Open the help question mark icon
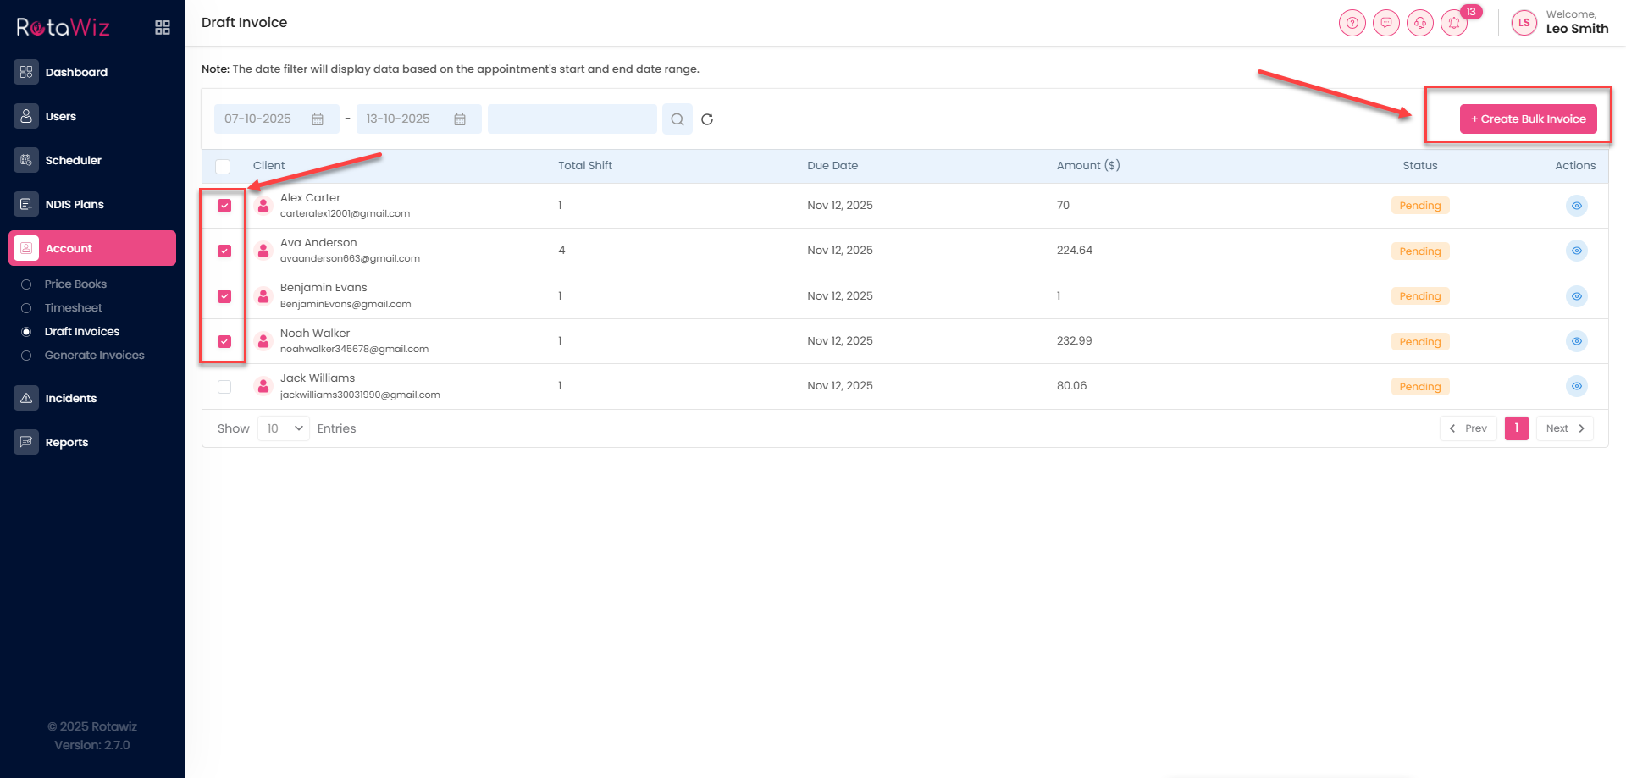1626x778 pixels. (x=1352, y=24)
